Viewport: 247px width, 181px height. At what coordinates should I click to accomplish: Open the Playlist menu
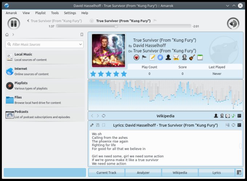click(40, 13)
